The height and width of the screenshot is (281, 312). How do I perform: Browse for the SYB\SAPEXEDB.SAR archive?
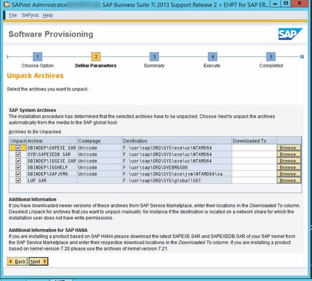(x=289, y=154)
